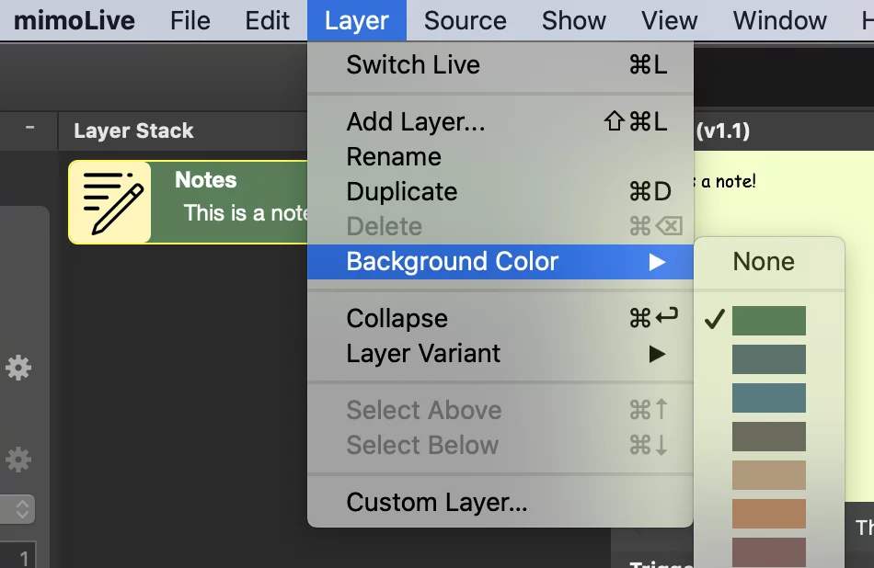
Task: Pick the tan beige color swatch
Action: tap(768, 475)
